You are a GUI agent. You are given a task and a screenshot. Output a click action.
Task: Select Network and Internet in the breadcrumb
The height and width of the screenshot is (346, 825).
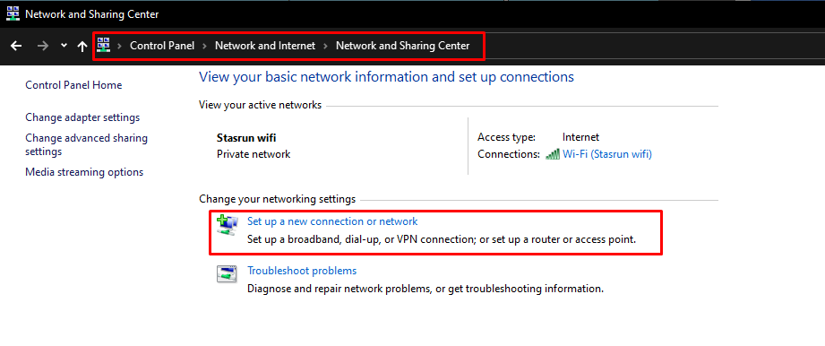(x=265, y=46)
